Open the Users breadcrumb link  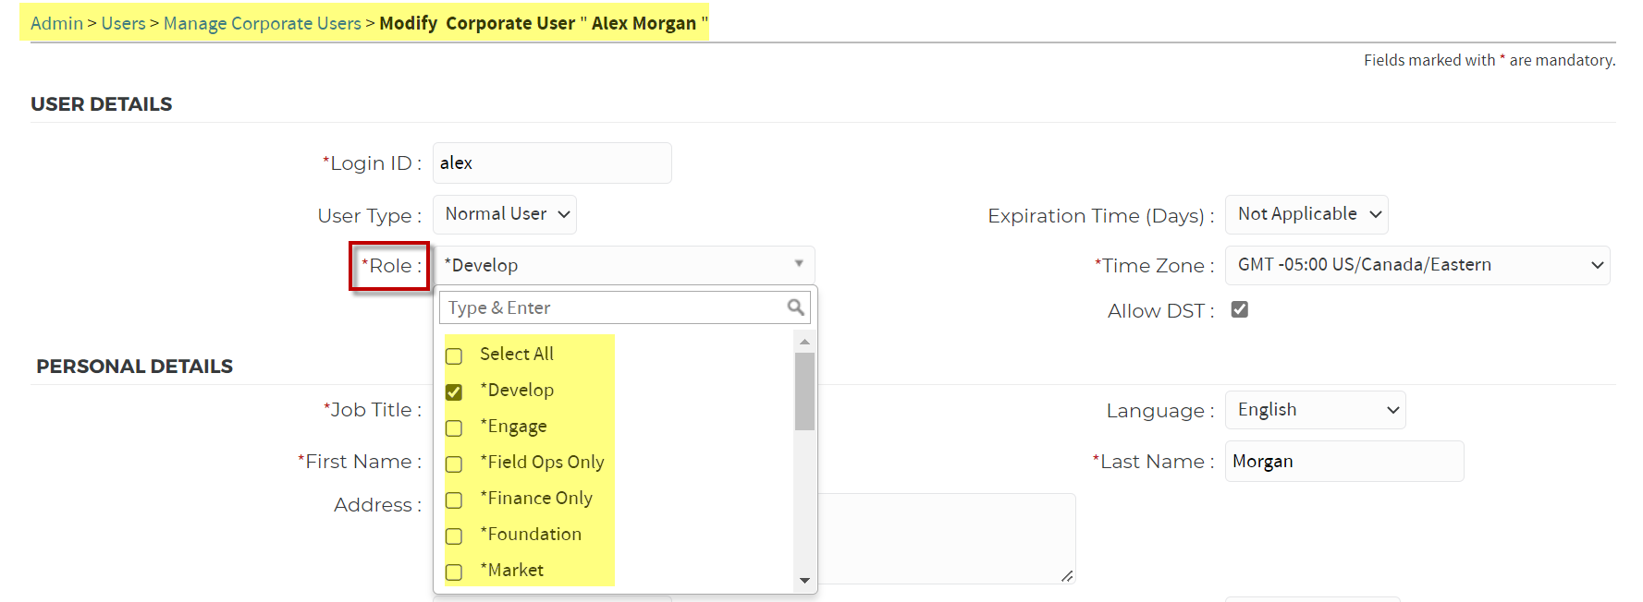(x=124, y=23)
